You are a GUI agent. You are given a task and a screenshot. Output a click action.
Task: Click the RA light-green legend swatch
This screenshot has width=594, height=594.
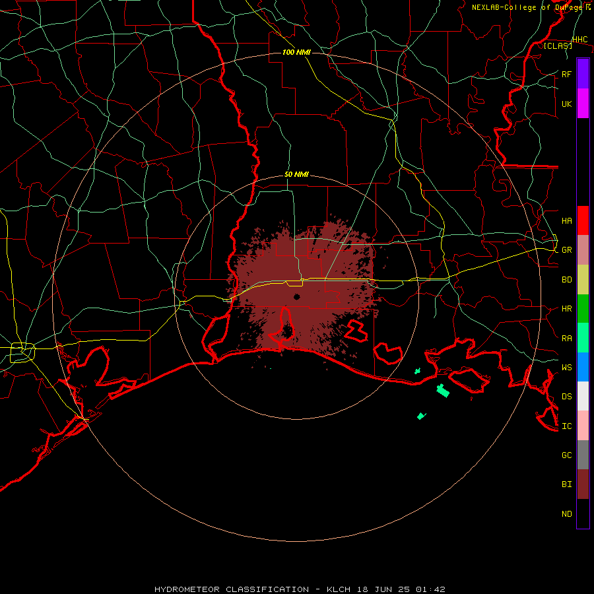(x=583, y=338)
